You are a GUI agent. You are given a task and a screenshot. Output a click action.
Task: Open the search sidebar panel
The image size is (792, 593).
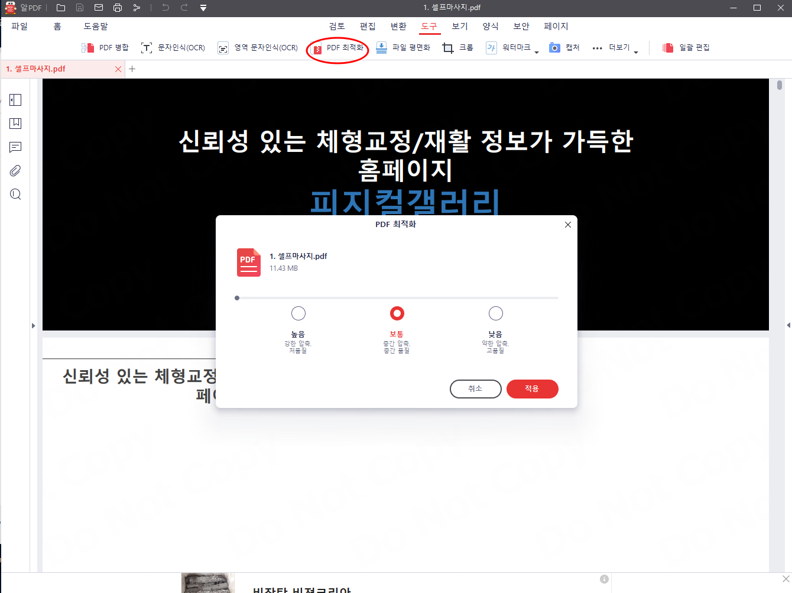15,195
